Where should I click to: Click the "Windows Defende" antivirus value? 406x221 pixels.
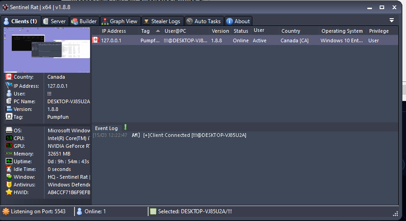[x=69, y=185]
